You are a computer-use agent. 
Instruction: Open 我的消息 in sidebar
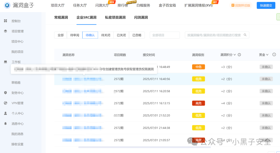17,134
